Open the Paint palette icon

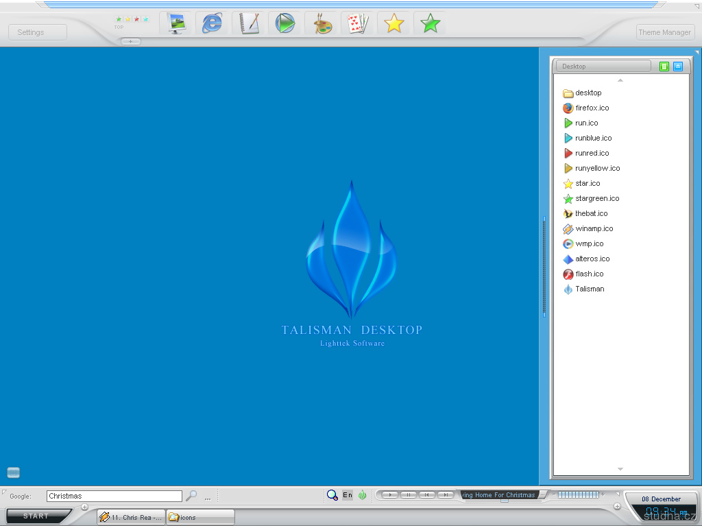322,24
